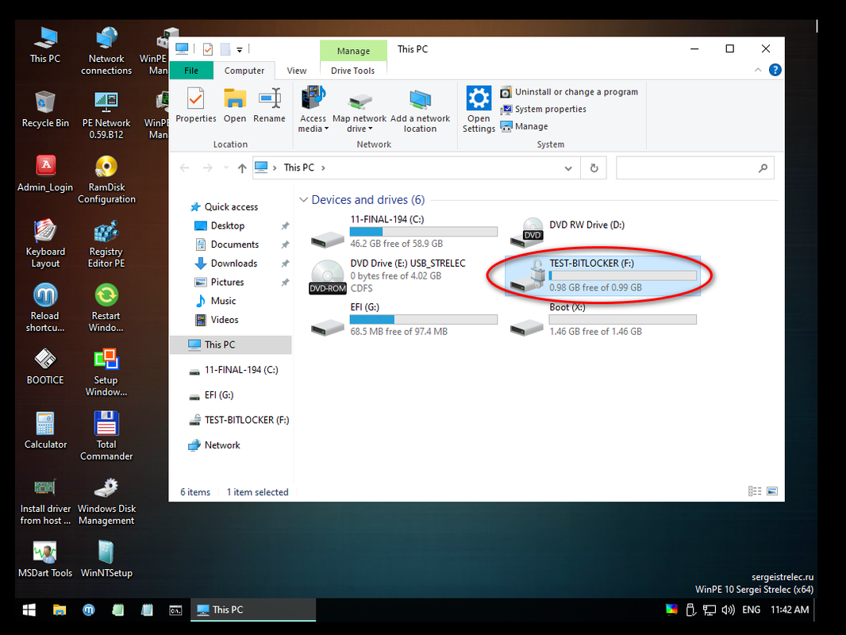846x635 pixels.
Task: Collapse the Devices and drives group
Action: [x=303, y=199]
